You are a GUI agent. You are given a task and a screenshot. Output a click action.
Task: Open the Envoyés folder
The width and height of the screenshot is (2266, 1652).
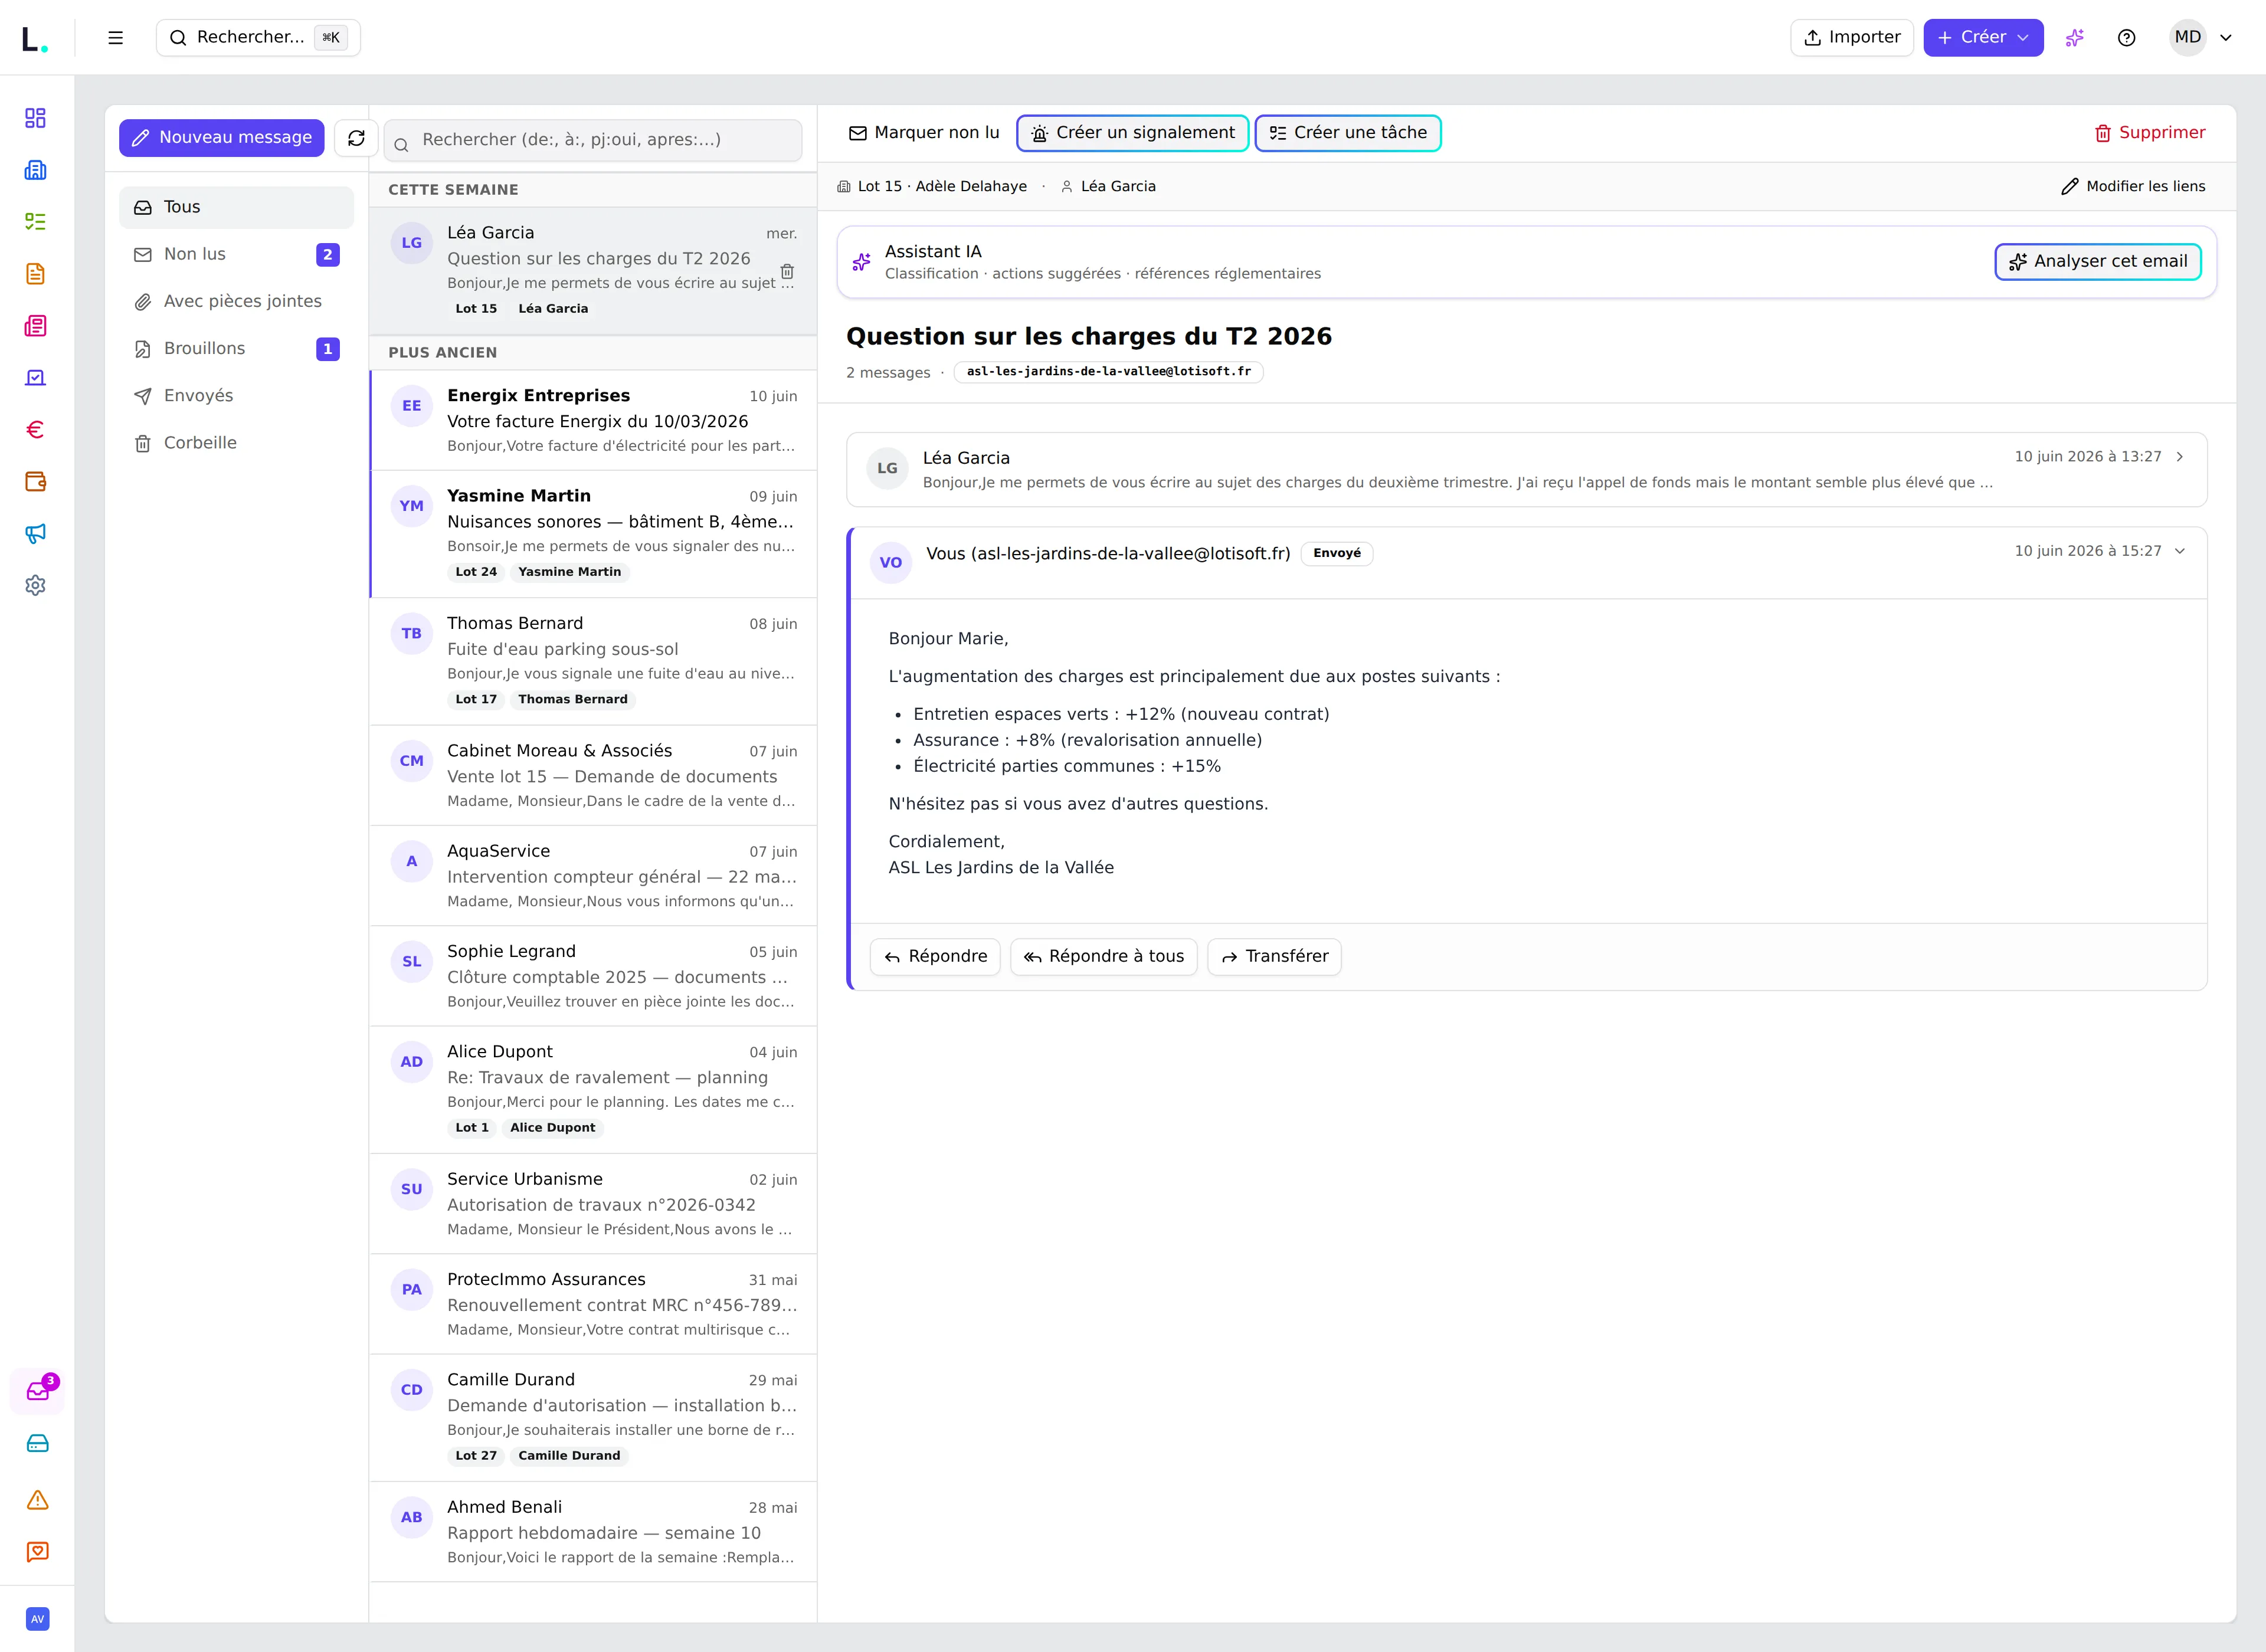coord(236,395)
